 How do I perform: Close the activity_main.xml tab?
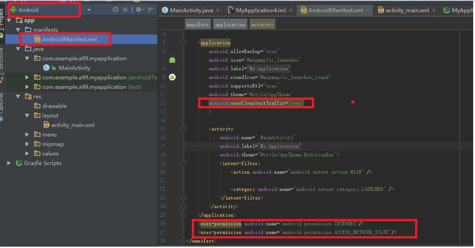tap(434, 10)
